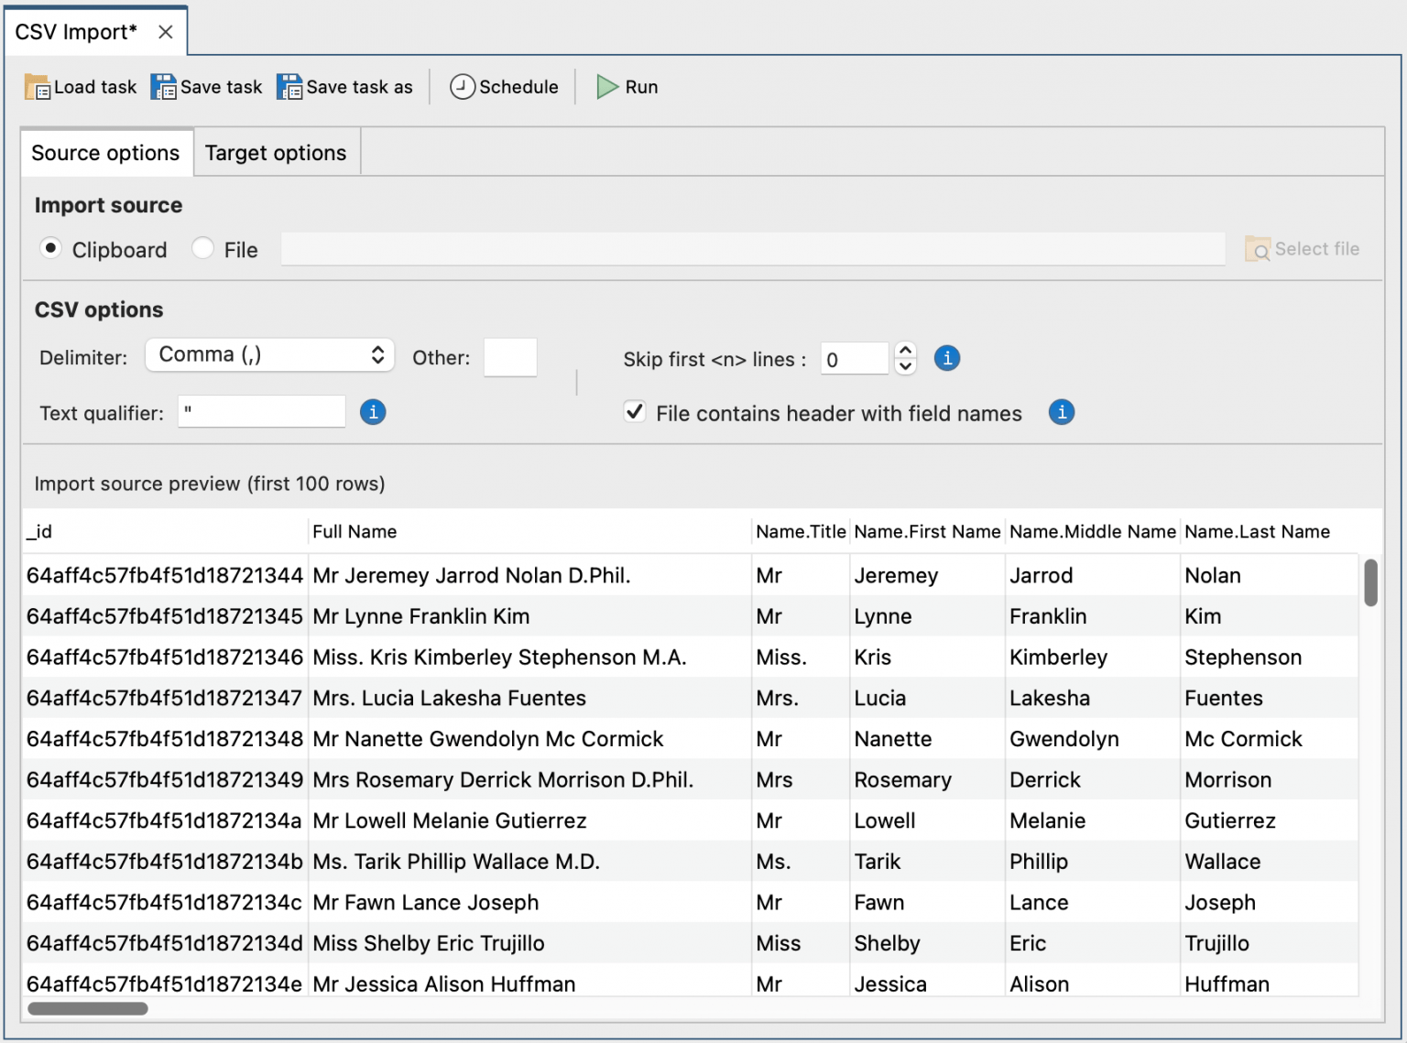Select the File import source radio button
Screen dimensions: 1407x1043
[202, 247]
